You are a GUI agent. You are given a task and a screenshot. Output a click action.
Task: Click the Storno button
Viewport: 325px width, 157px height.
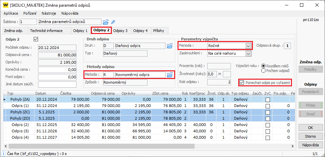tap(310, 136)
